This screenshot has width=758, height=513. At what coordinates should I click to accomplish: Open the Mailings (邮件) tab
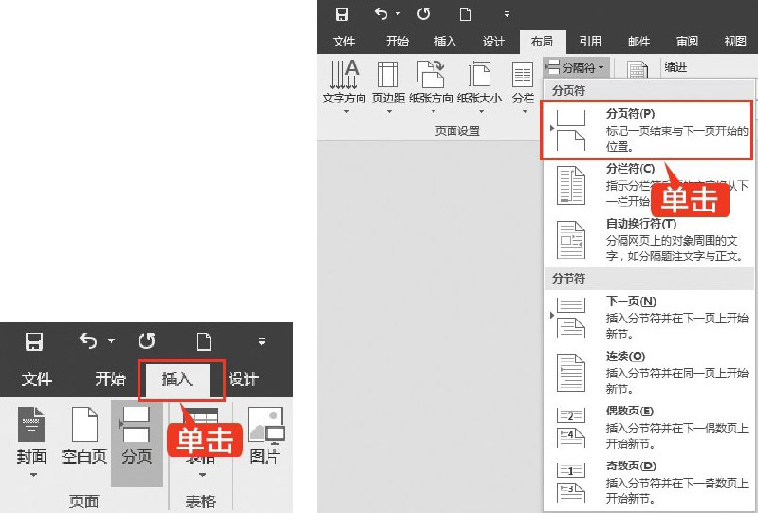[638, 41]
